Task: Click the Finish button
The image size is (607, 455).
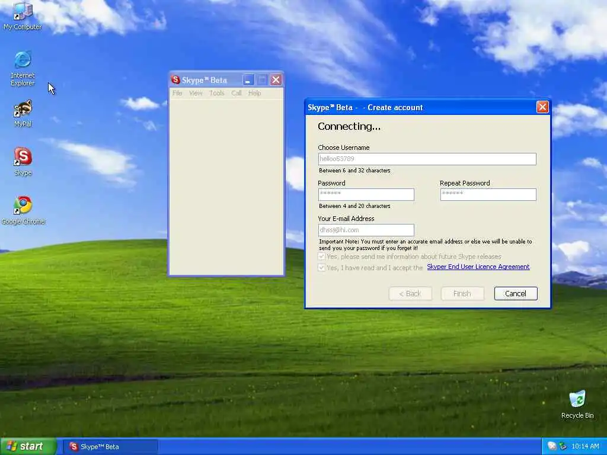Action: [462, 294]
